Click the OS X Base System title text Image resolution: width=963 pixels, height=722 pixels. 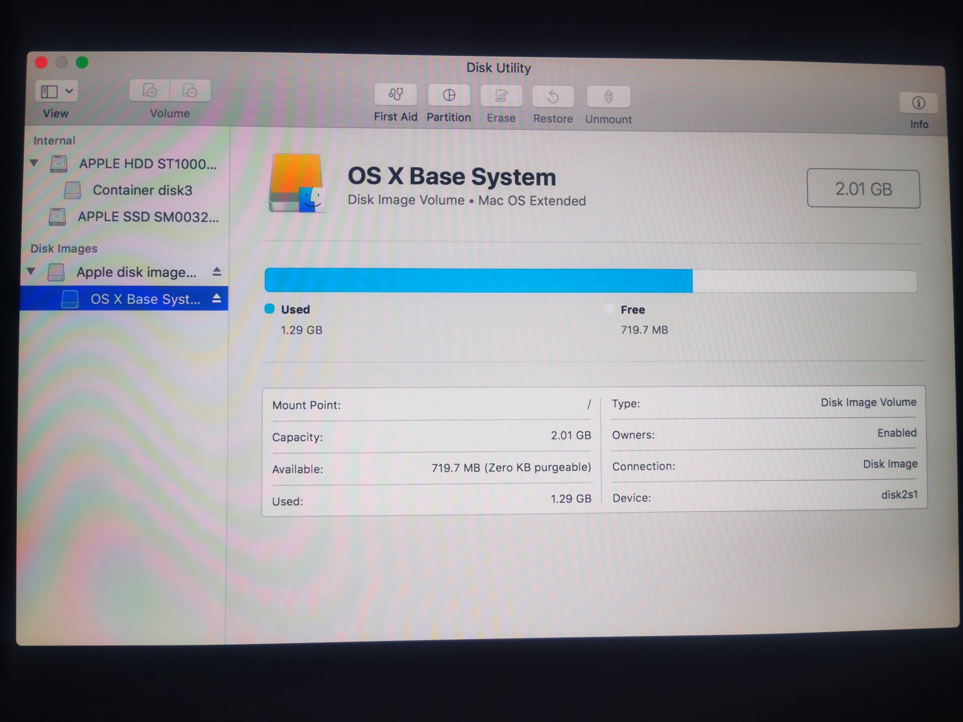pyautogui.click(x=452, y=177)
